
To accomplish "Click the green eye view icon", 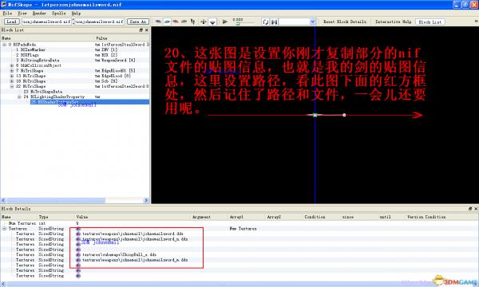I will pyautogui.click(x=167, y=22).
